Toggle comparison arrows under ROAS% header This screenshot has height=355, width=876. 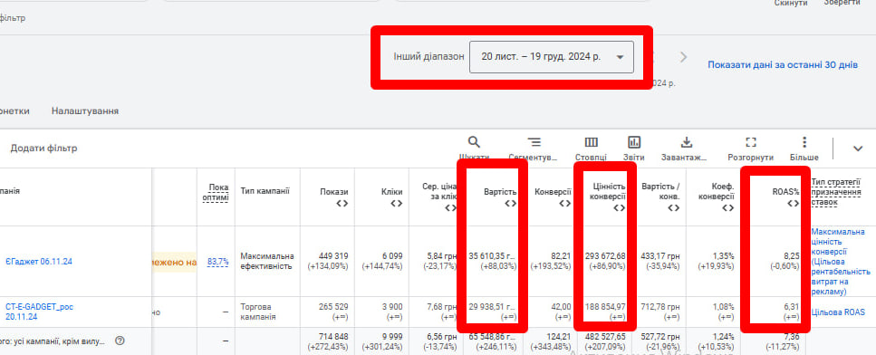[x=794, y=204]
